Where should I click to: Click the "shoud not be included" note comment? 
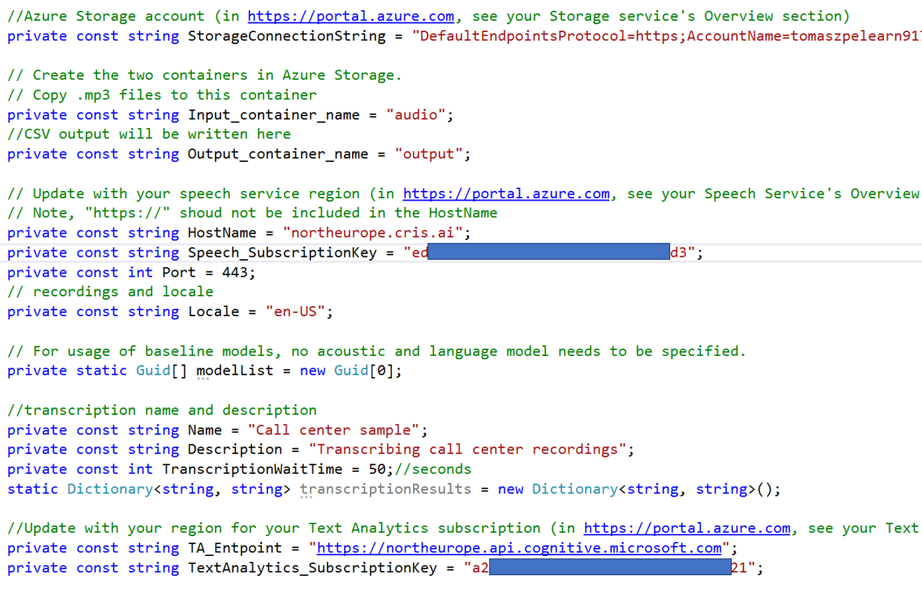[x=252, y=213]
